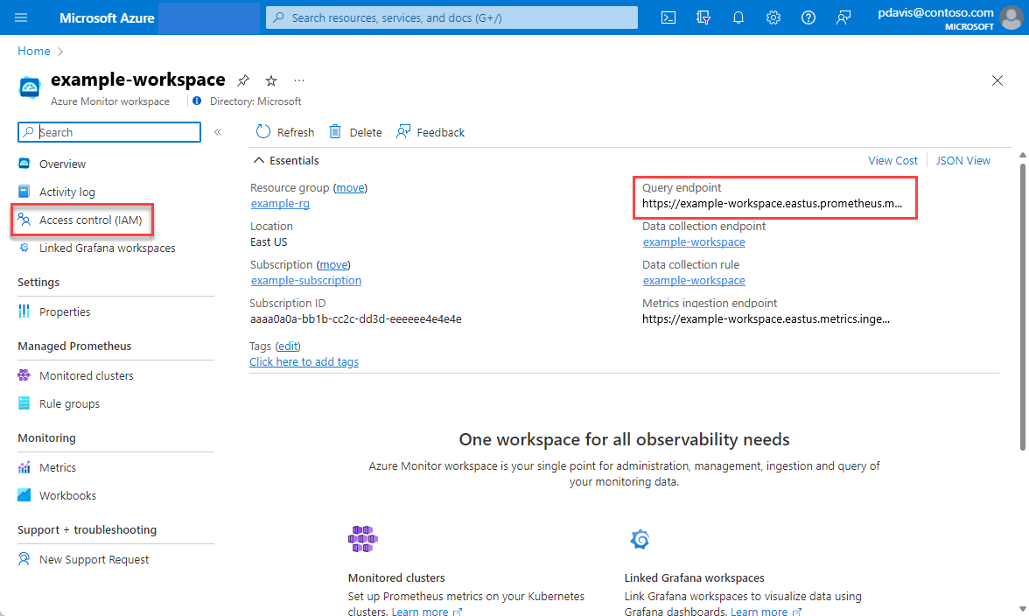Pin example-workspace to dashboard
The width and height of the screenshot is (1029, 616).
(x=243, y=80)
